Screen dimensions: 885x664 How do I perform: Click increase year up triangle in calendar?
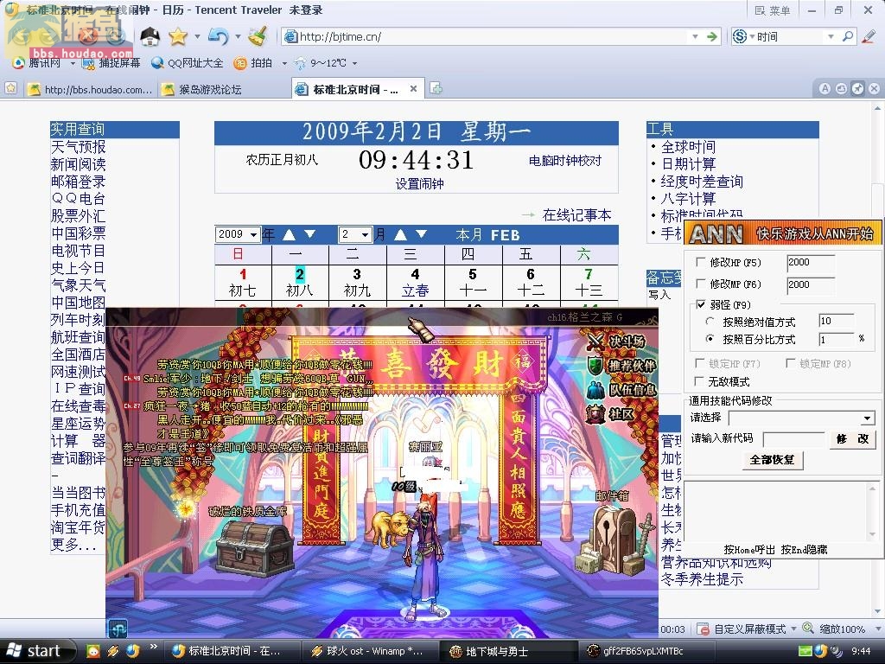(289, 234)
